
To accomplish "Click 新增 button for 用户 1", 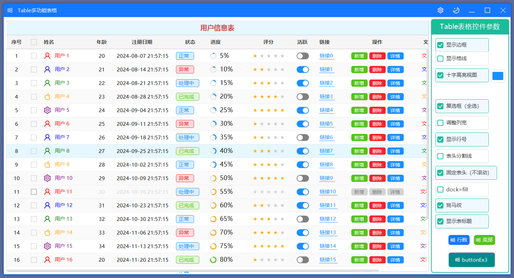I will (359, 56).
